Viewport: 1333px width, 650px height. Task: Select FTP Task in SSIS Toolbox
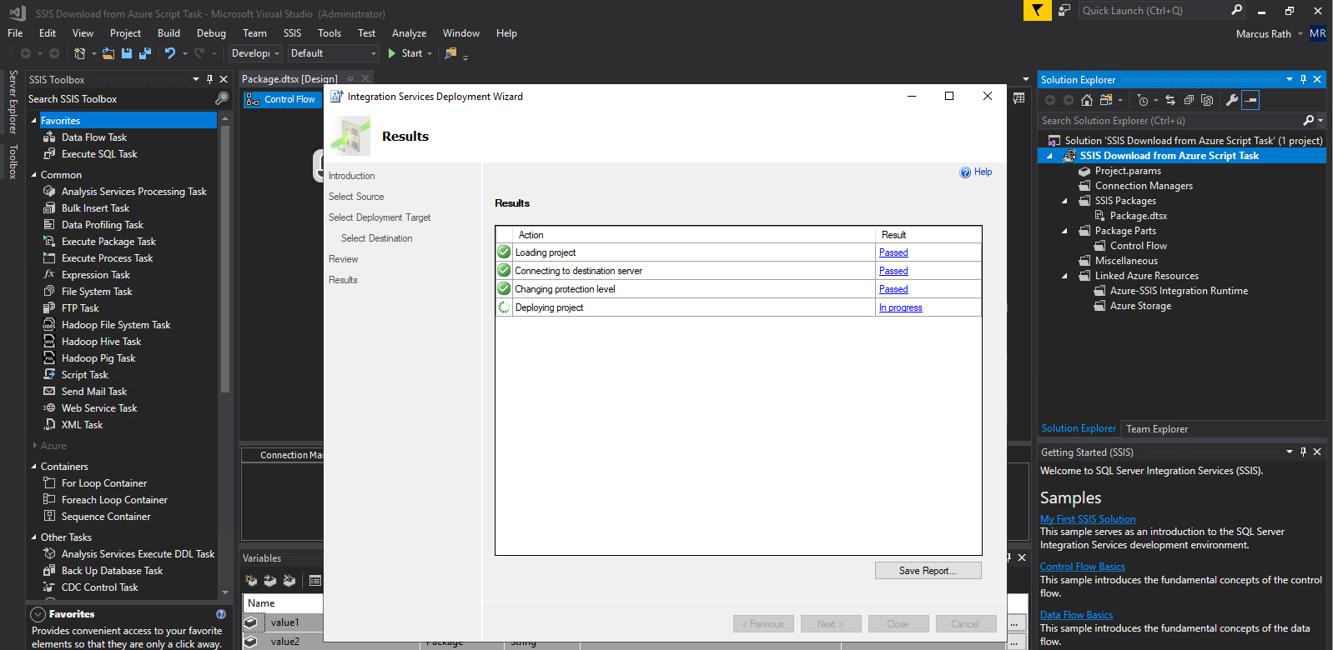click(80, 308)
